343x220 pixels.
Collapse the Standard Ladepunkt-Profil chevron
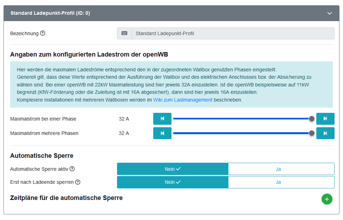(x=329, y=13)
